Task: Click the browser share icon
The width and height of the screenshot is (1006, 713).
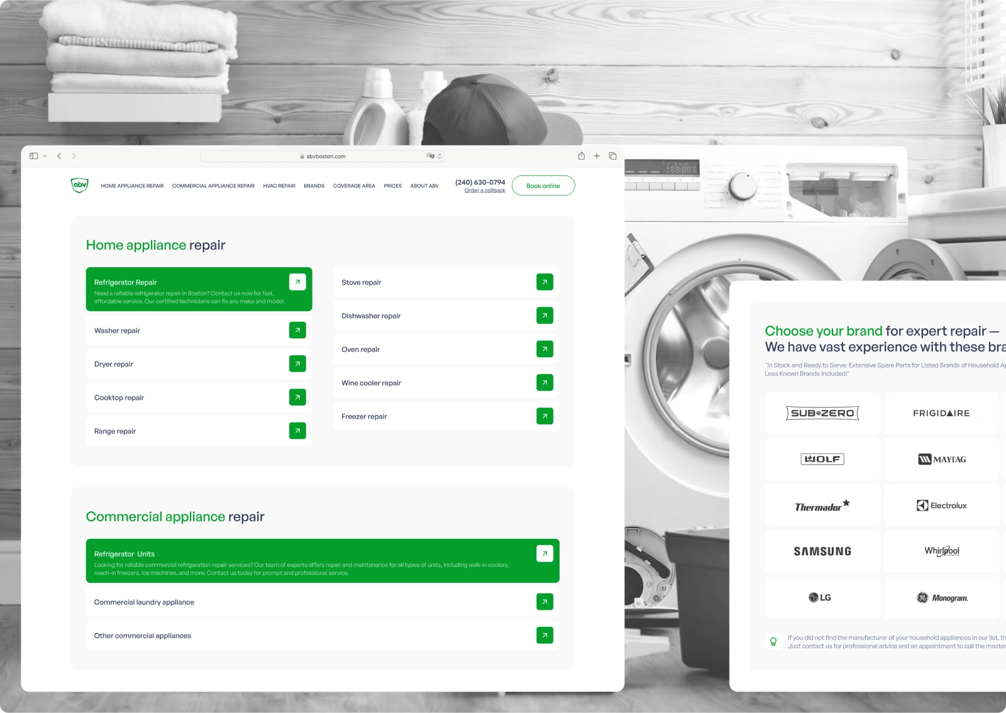Action: click(x=581, y=156)
